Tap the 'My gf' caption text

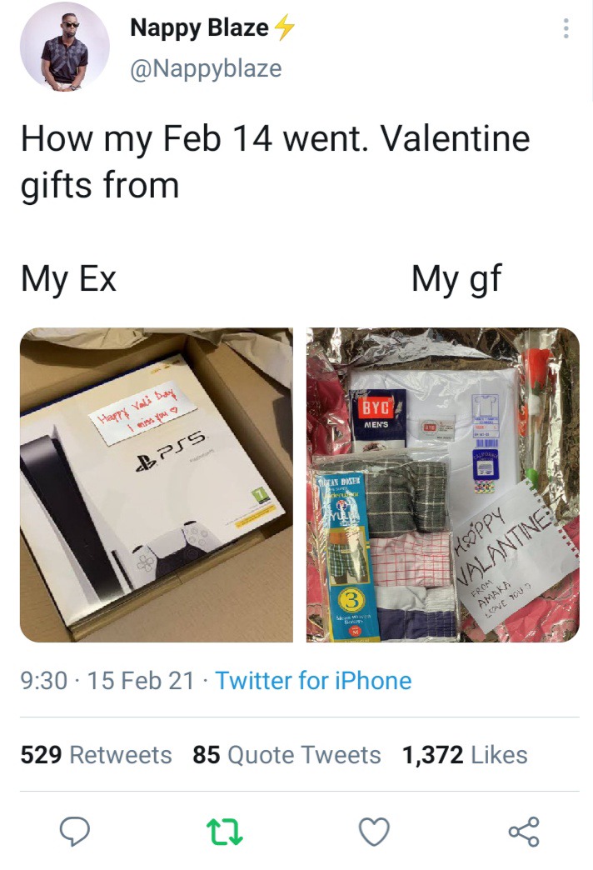[456, 278]
